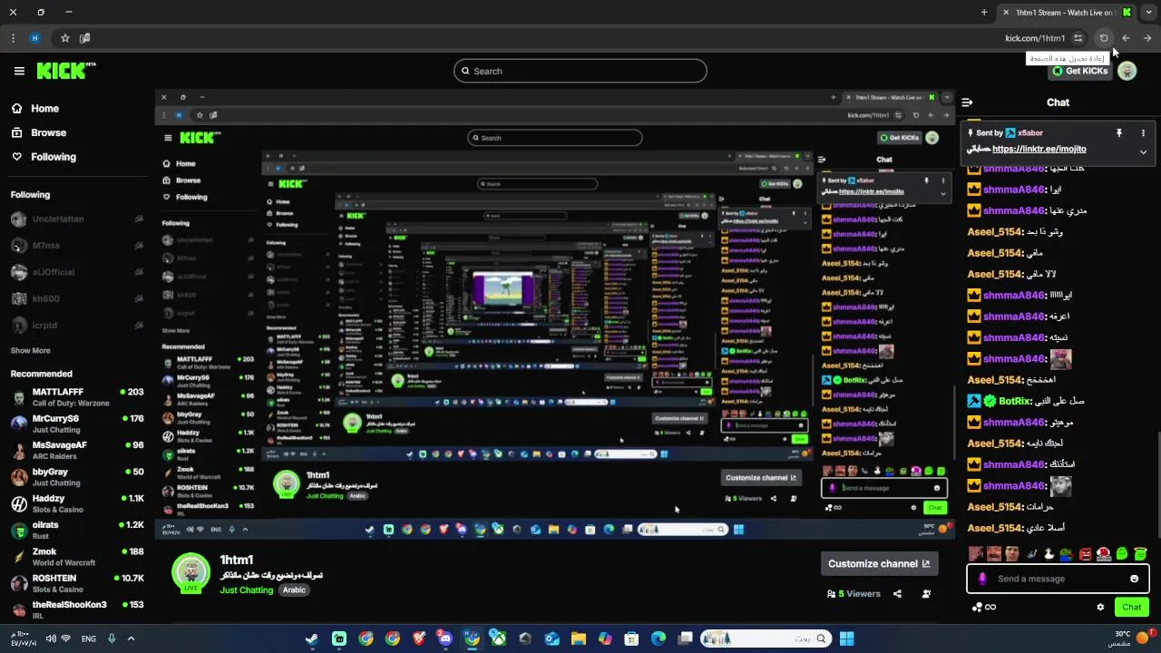Open recommended channel MrCurryS6

tap(77, 424)
